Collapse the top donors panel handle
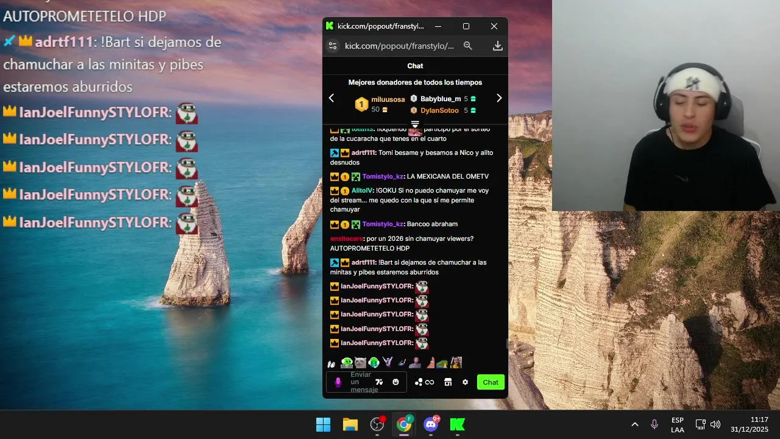780x439 pixels. [x=415, y=124]
